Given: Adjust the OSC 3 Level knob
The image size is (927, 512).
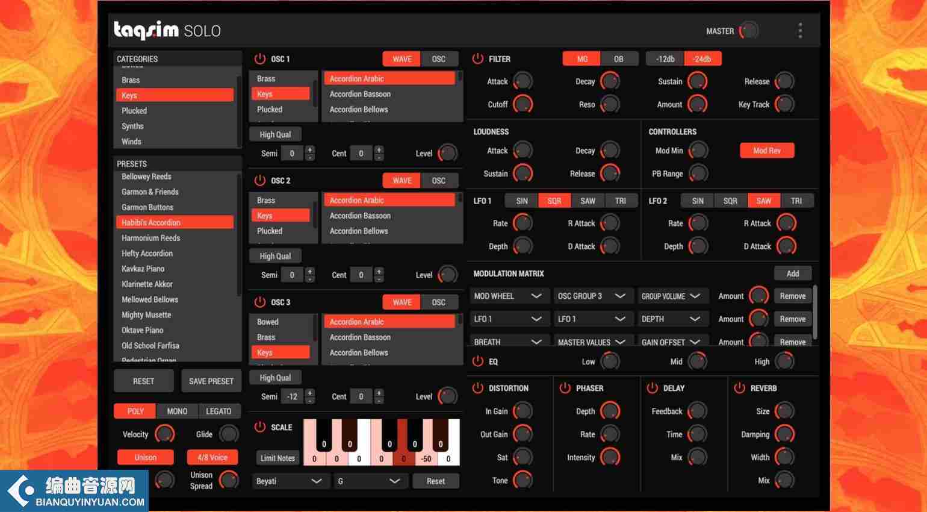Looking at the screenshot, I should pos(447,396).
